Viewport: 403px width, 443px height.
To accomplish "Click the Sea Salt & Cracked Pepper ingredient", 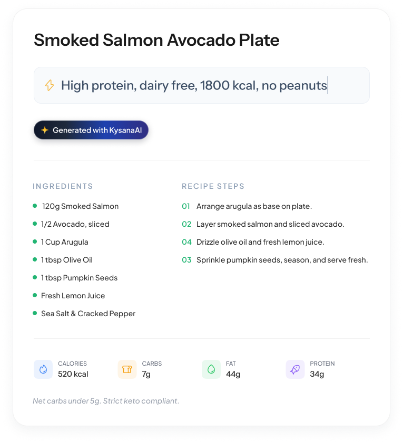I will tap(88, 314).
